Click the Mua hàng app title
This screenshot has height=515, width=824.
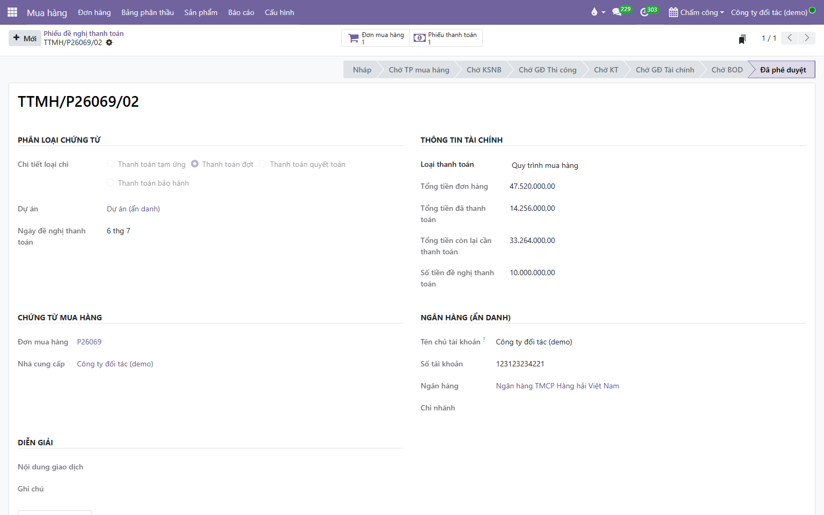click(x=47, y=12)
